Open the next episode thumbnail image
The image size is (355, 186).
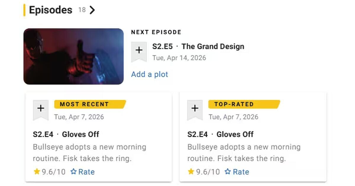[73, 56]
